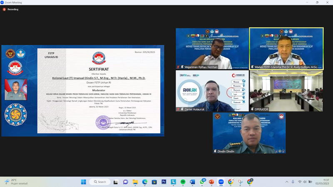
Task: Switch to Microsoft Word in taskbar
Action: [x=192, y=182]
